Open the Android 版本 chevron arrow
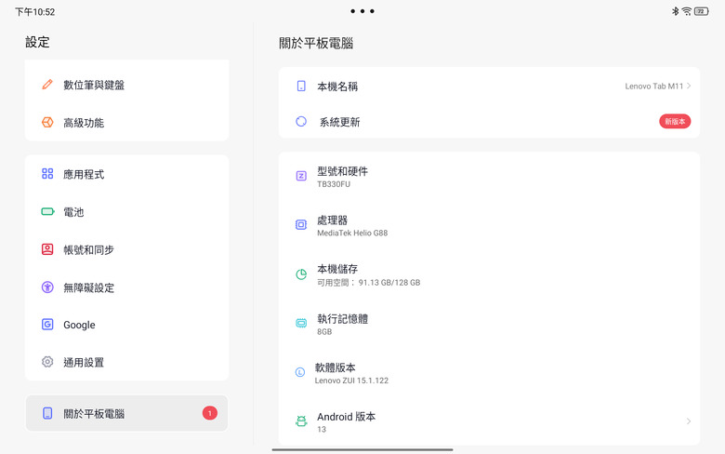This screenshot has height=454, width=725. (689, 421)
